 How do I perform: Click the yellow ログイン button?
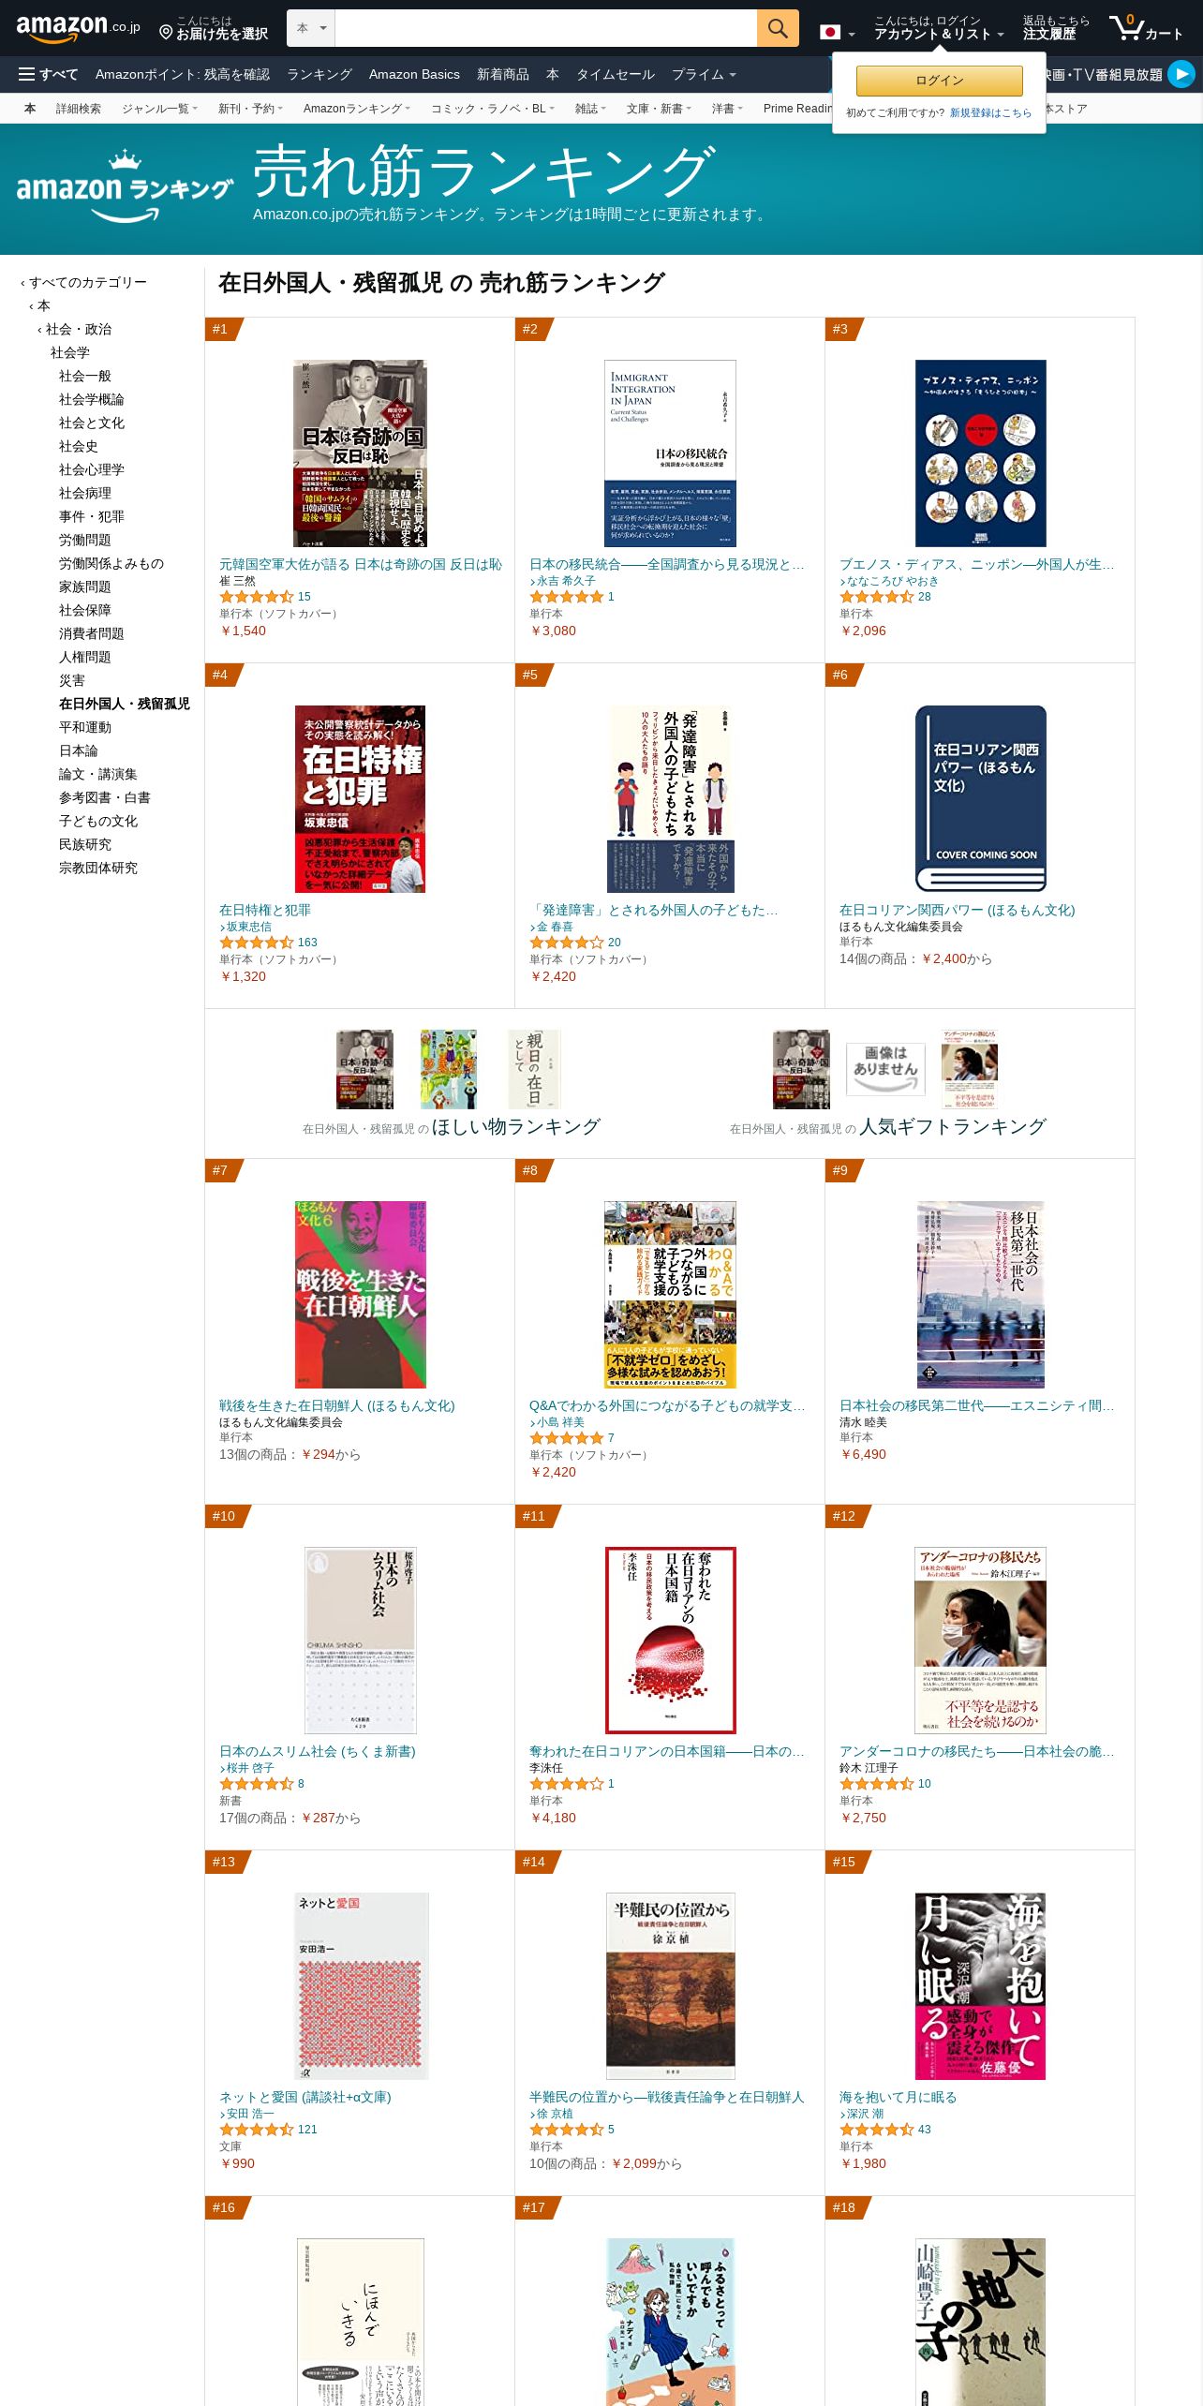pos(939,81)
